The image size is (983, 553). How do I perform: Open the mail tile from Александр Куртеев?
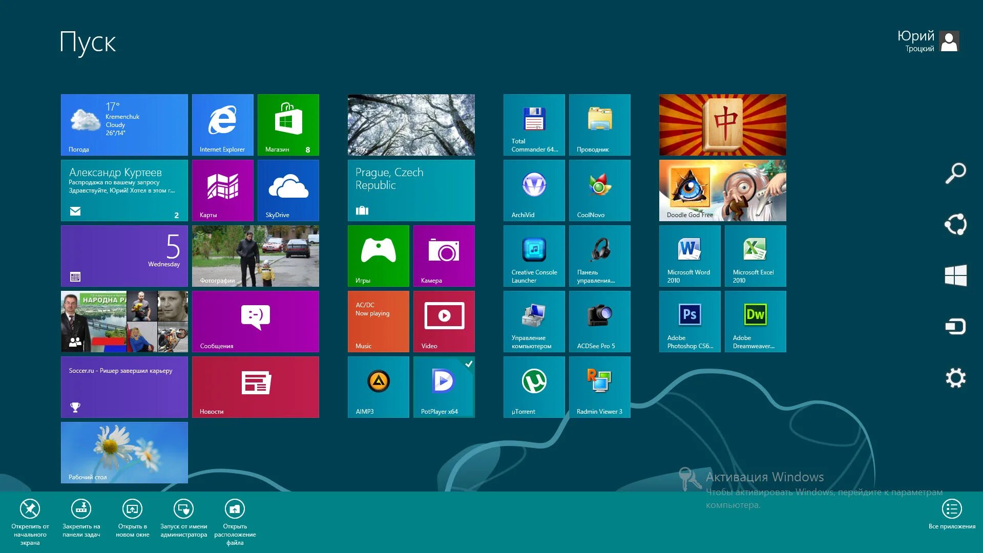click(x=124, y=190)
